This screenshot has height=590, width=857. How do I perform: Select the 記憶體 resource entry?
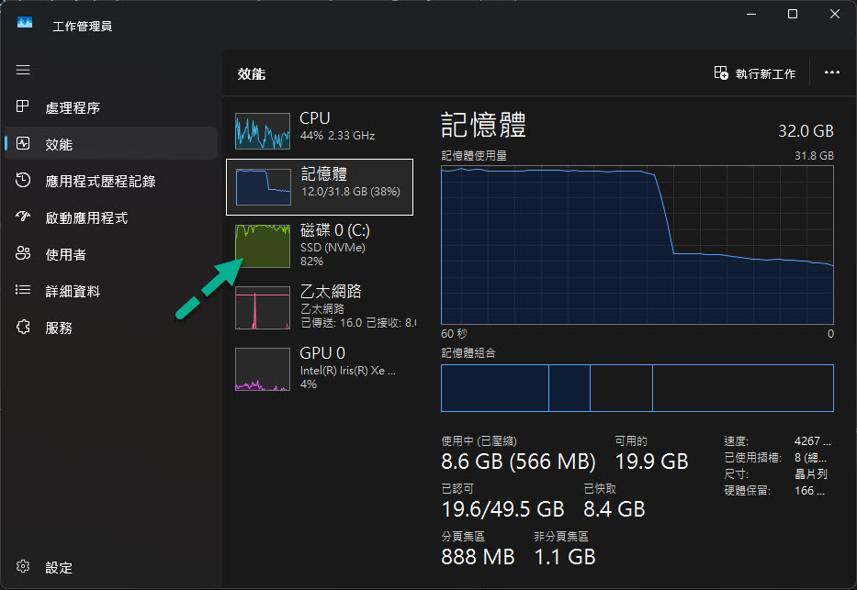tap(320, 187)
